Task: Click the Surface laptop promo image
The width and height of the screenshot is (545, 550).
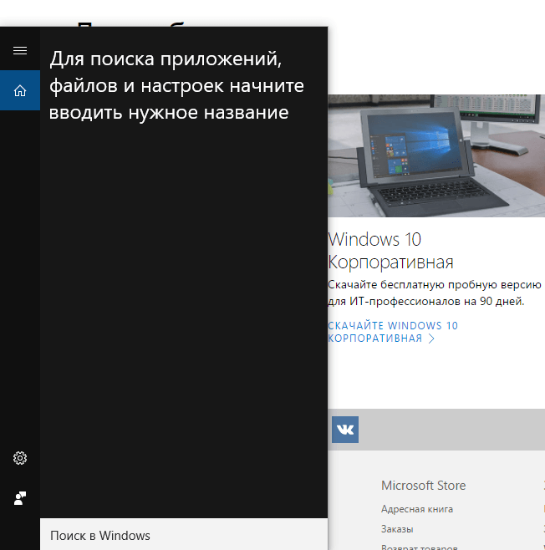Action: [436, 155]
